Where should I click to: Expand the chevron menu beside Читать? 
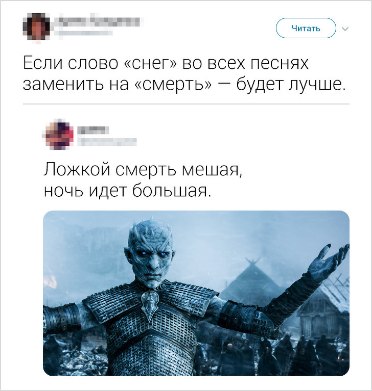[345, 29]
